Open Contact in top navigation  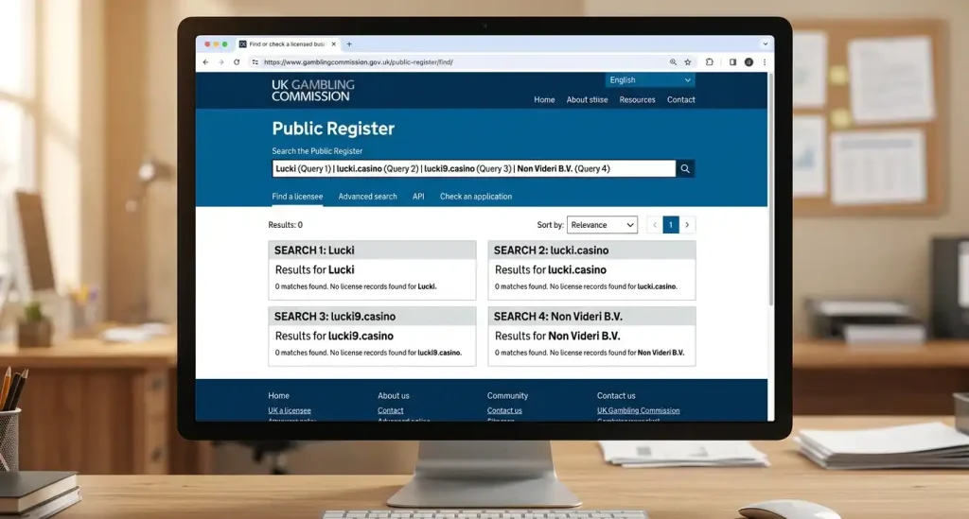681,100
